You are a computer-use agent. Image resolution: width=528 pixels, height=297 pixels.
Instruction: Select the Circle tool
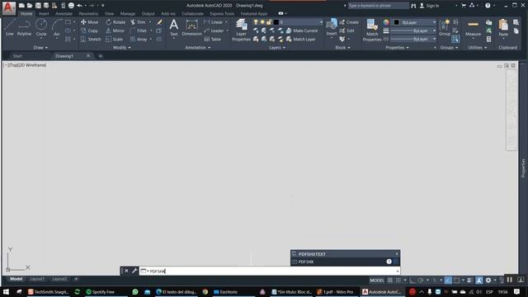tap(41, 27)
